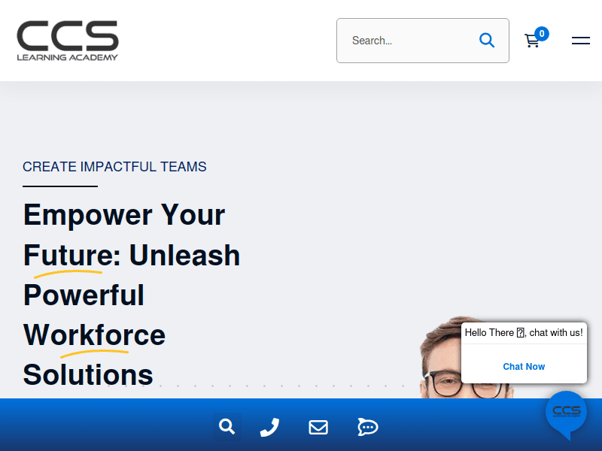Click the word "Powerful" in the headline
602x451 pixels.
point(84,295)
